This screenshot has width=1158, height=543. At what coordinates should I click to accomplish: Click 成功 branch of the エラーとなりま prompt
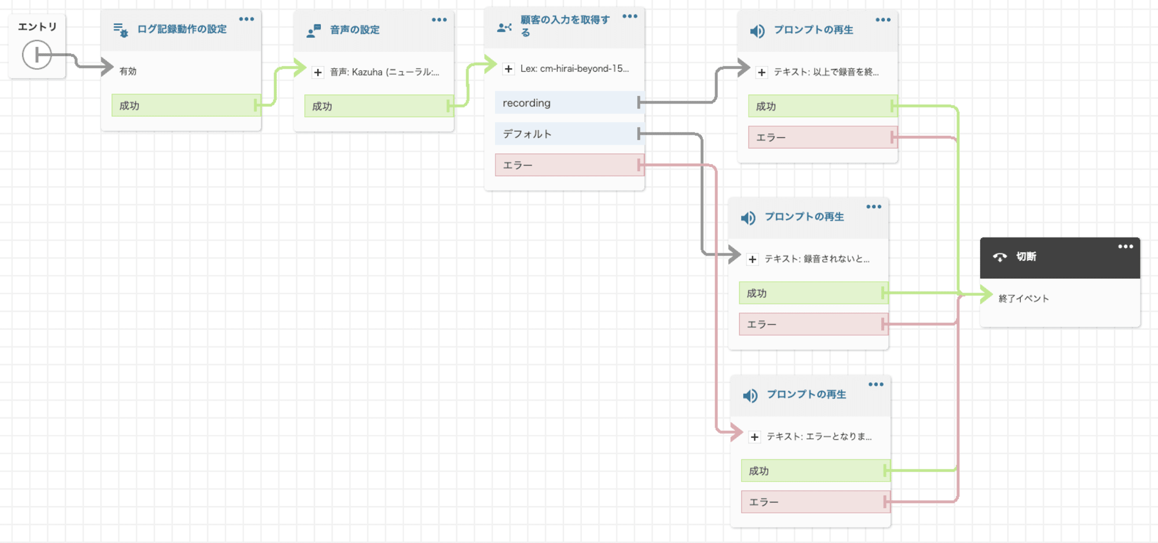click(x=816, y=470)
